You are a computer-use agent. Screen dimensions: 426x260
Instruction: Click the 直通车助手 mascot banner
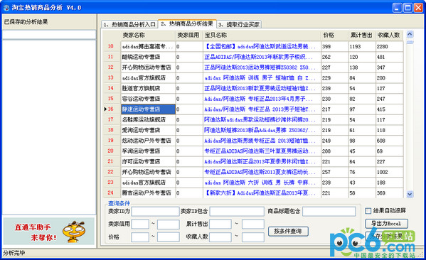coord(49,232)
